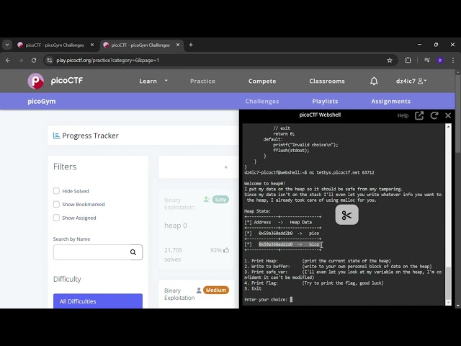Open the Compete menu item
The image size is (461, 346).
(x=262, y=81)
